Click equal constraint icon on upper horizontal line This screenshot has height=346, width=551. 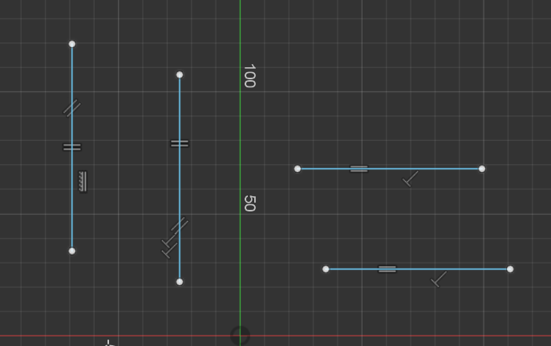[x=359, y=169]
